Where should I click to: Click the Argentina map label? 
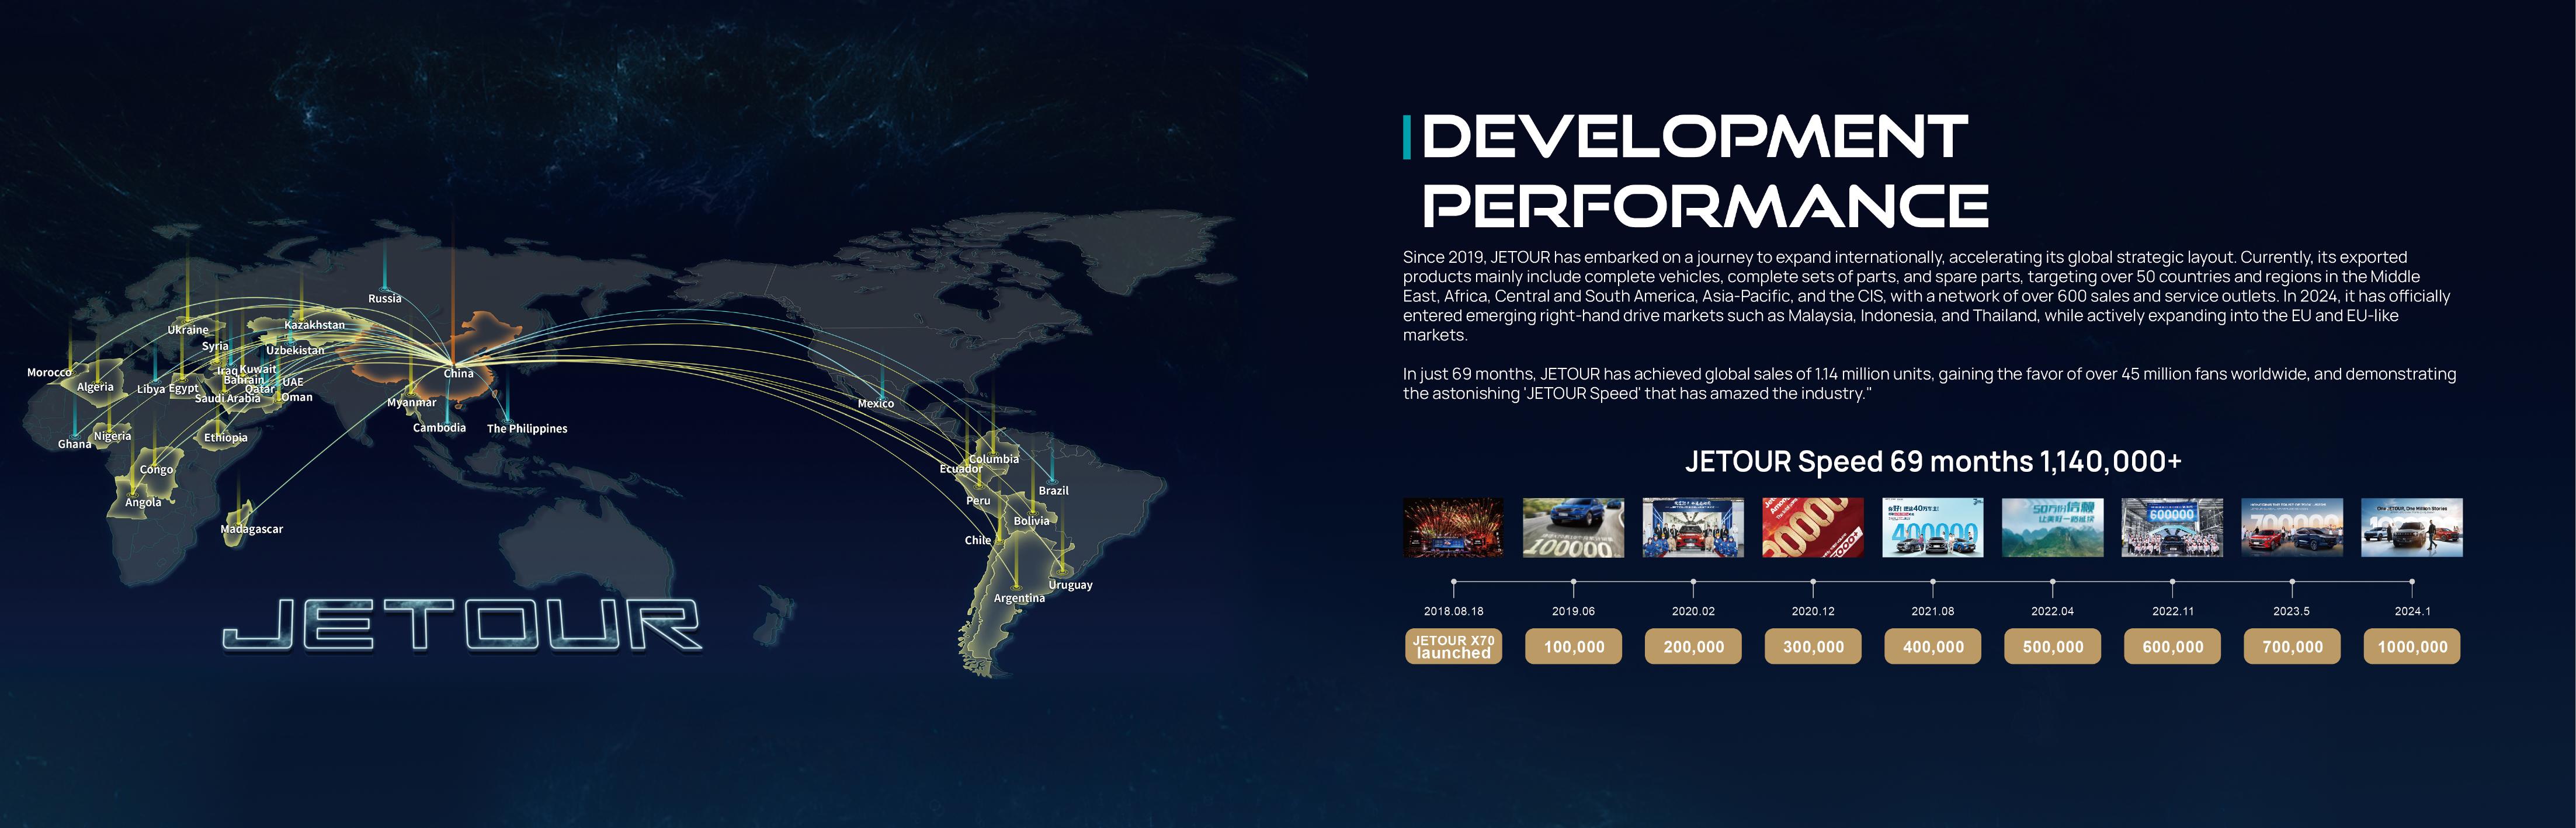click(x=1019, y=598)
